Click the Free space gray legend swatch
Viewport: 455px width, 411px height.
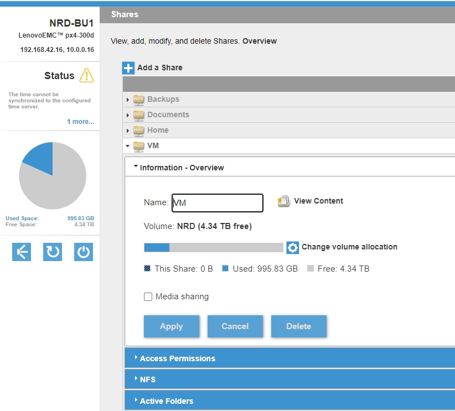click(x=311, y=268)
